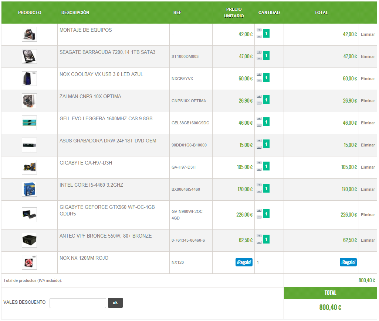Screen dimensions: 379x321
Task: Increase quantity of ANTEC VPF BRONCE 550W
Action: point(259,236)
